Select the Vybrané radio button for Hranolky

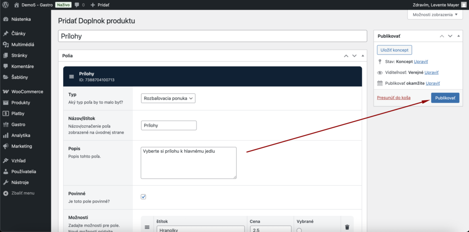click(299, 230)
